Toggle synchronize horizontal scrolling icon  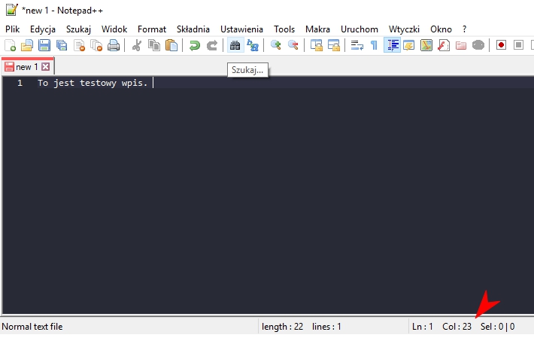click(334, 45)
